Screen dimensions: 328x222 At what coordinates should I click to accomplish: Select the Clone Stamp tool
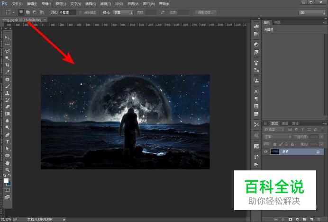pos(7,93)
